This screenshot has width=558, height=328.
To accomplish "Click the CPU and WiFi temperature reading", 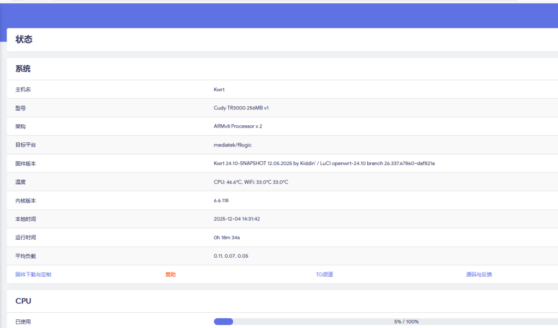I will point(251,182).
